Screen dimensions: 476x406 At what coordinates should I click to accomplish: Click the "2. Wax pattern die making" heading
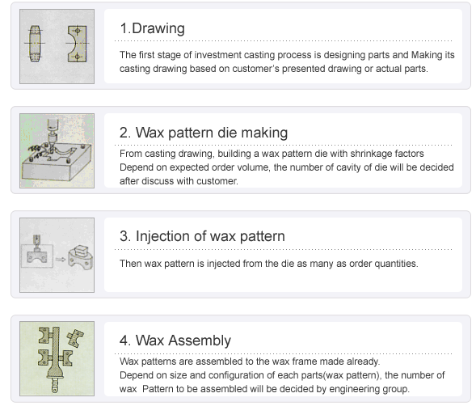point(204,133)
